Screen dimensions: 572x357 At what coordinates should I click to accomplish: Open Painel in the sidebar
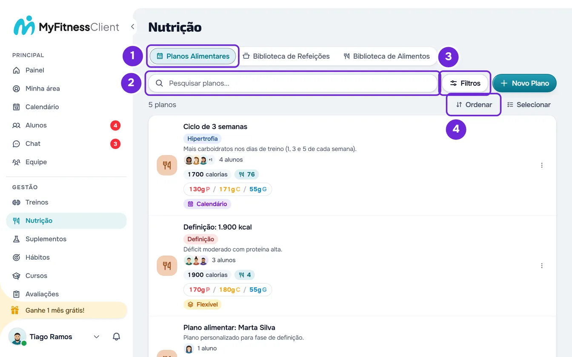[66, 70]
